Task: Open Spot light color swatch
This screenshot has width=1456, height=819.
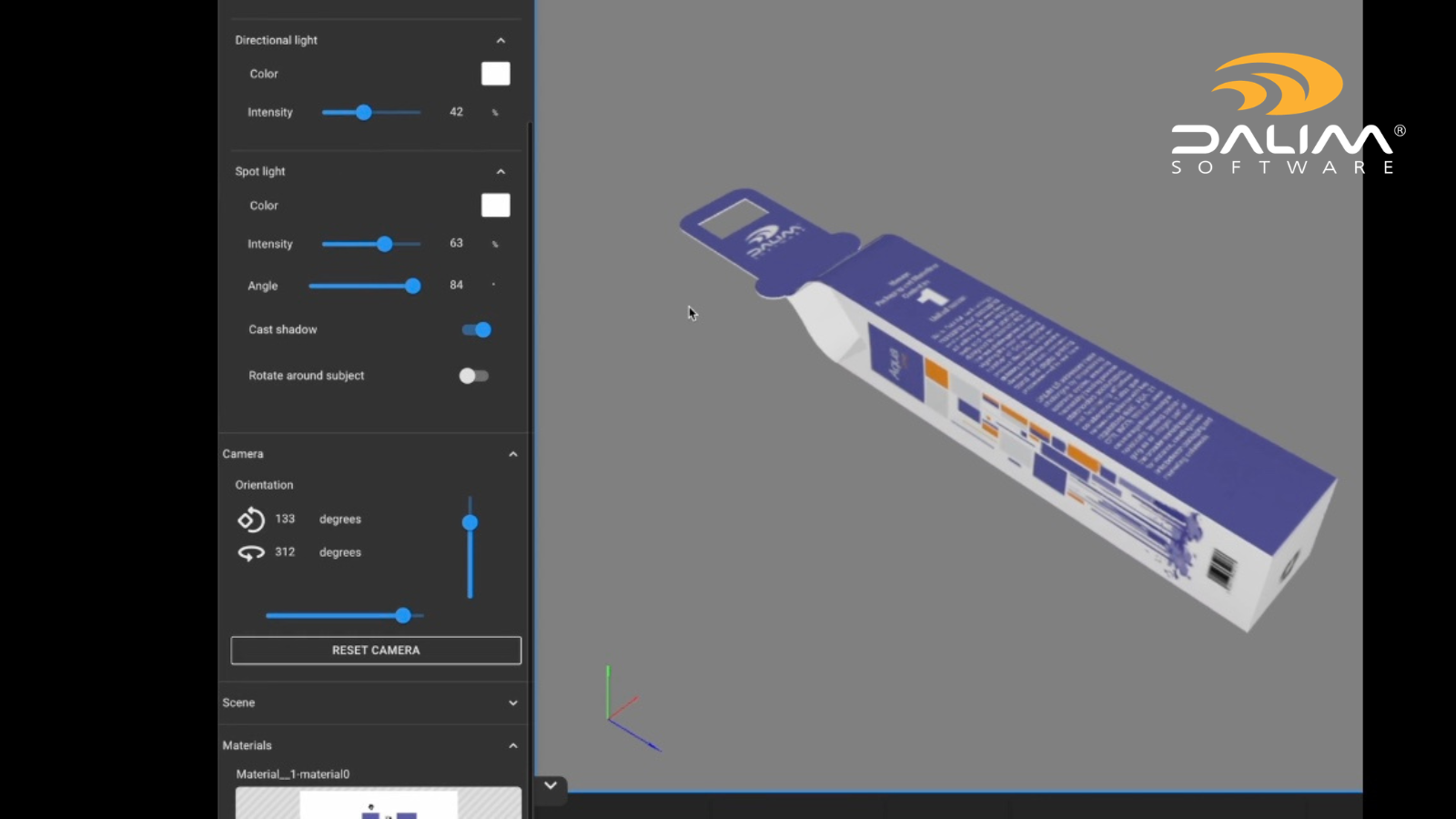Action: [496, 206]
